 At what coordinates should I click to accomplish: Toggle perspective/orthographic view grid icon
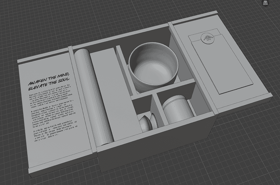(265, 3)
